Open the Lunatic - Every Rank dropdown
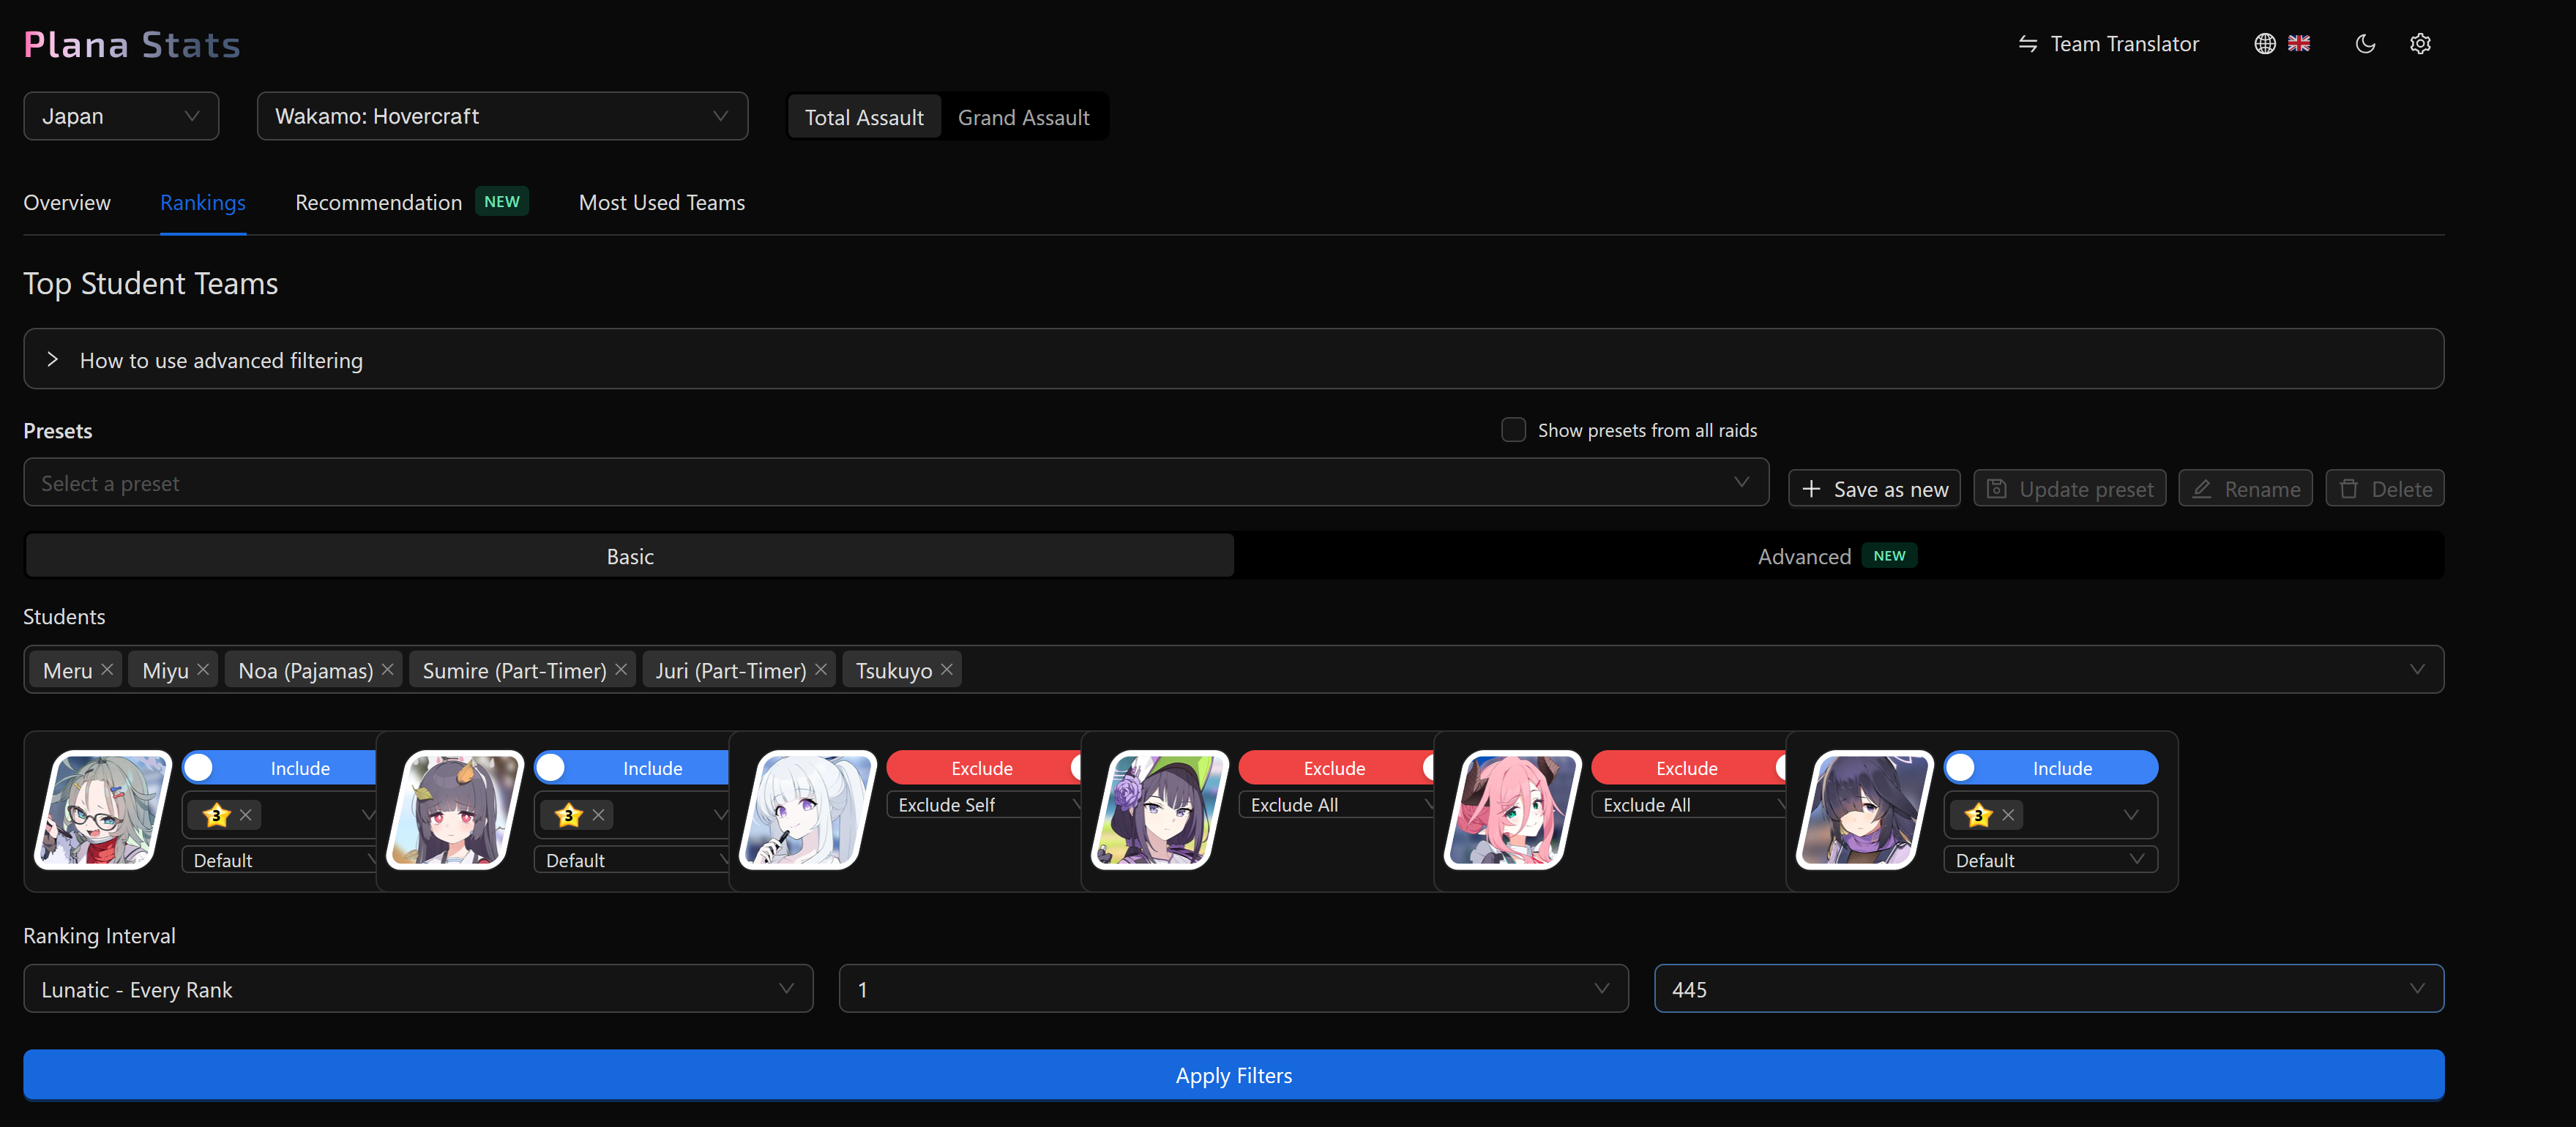Screen dimensions: 2576x1127 point(418,988)
